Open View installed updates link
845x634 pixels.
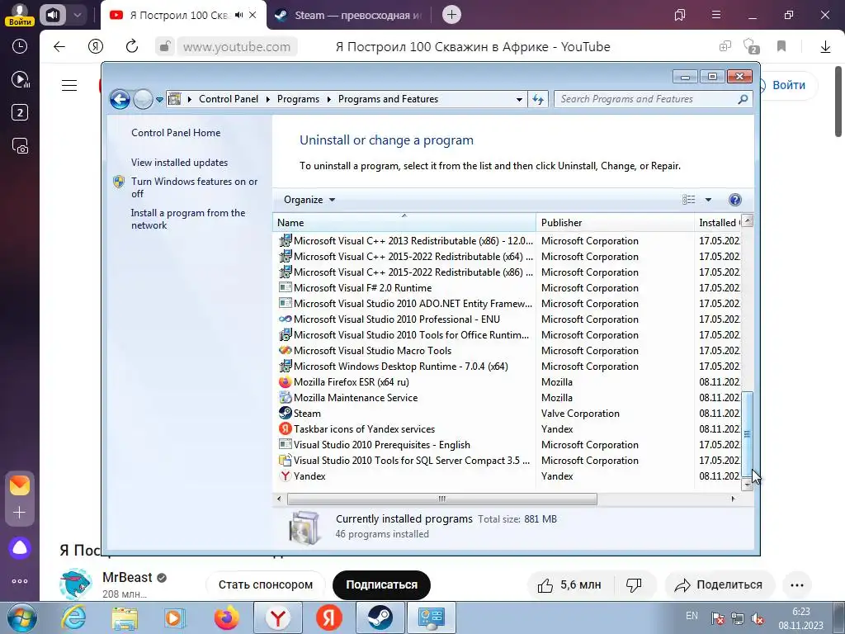[x=179, y=163]
